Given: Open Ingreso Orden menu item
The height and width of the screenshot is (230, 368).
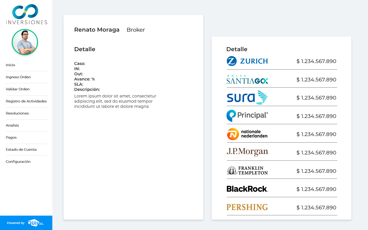Looking at the screenshot, I should [18, 77].
